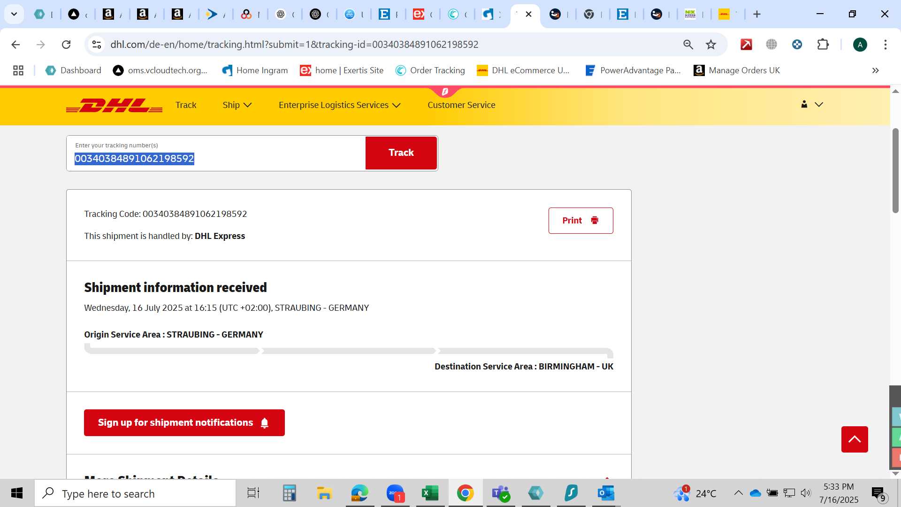Switch to the yellow DHL browser tab
901x507 pixels.
pyautogui.click(x=729, y=14)
